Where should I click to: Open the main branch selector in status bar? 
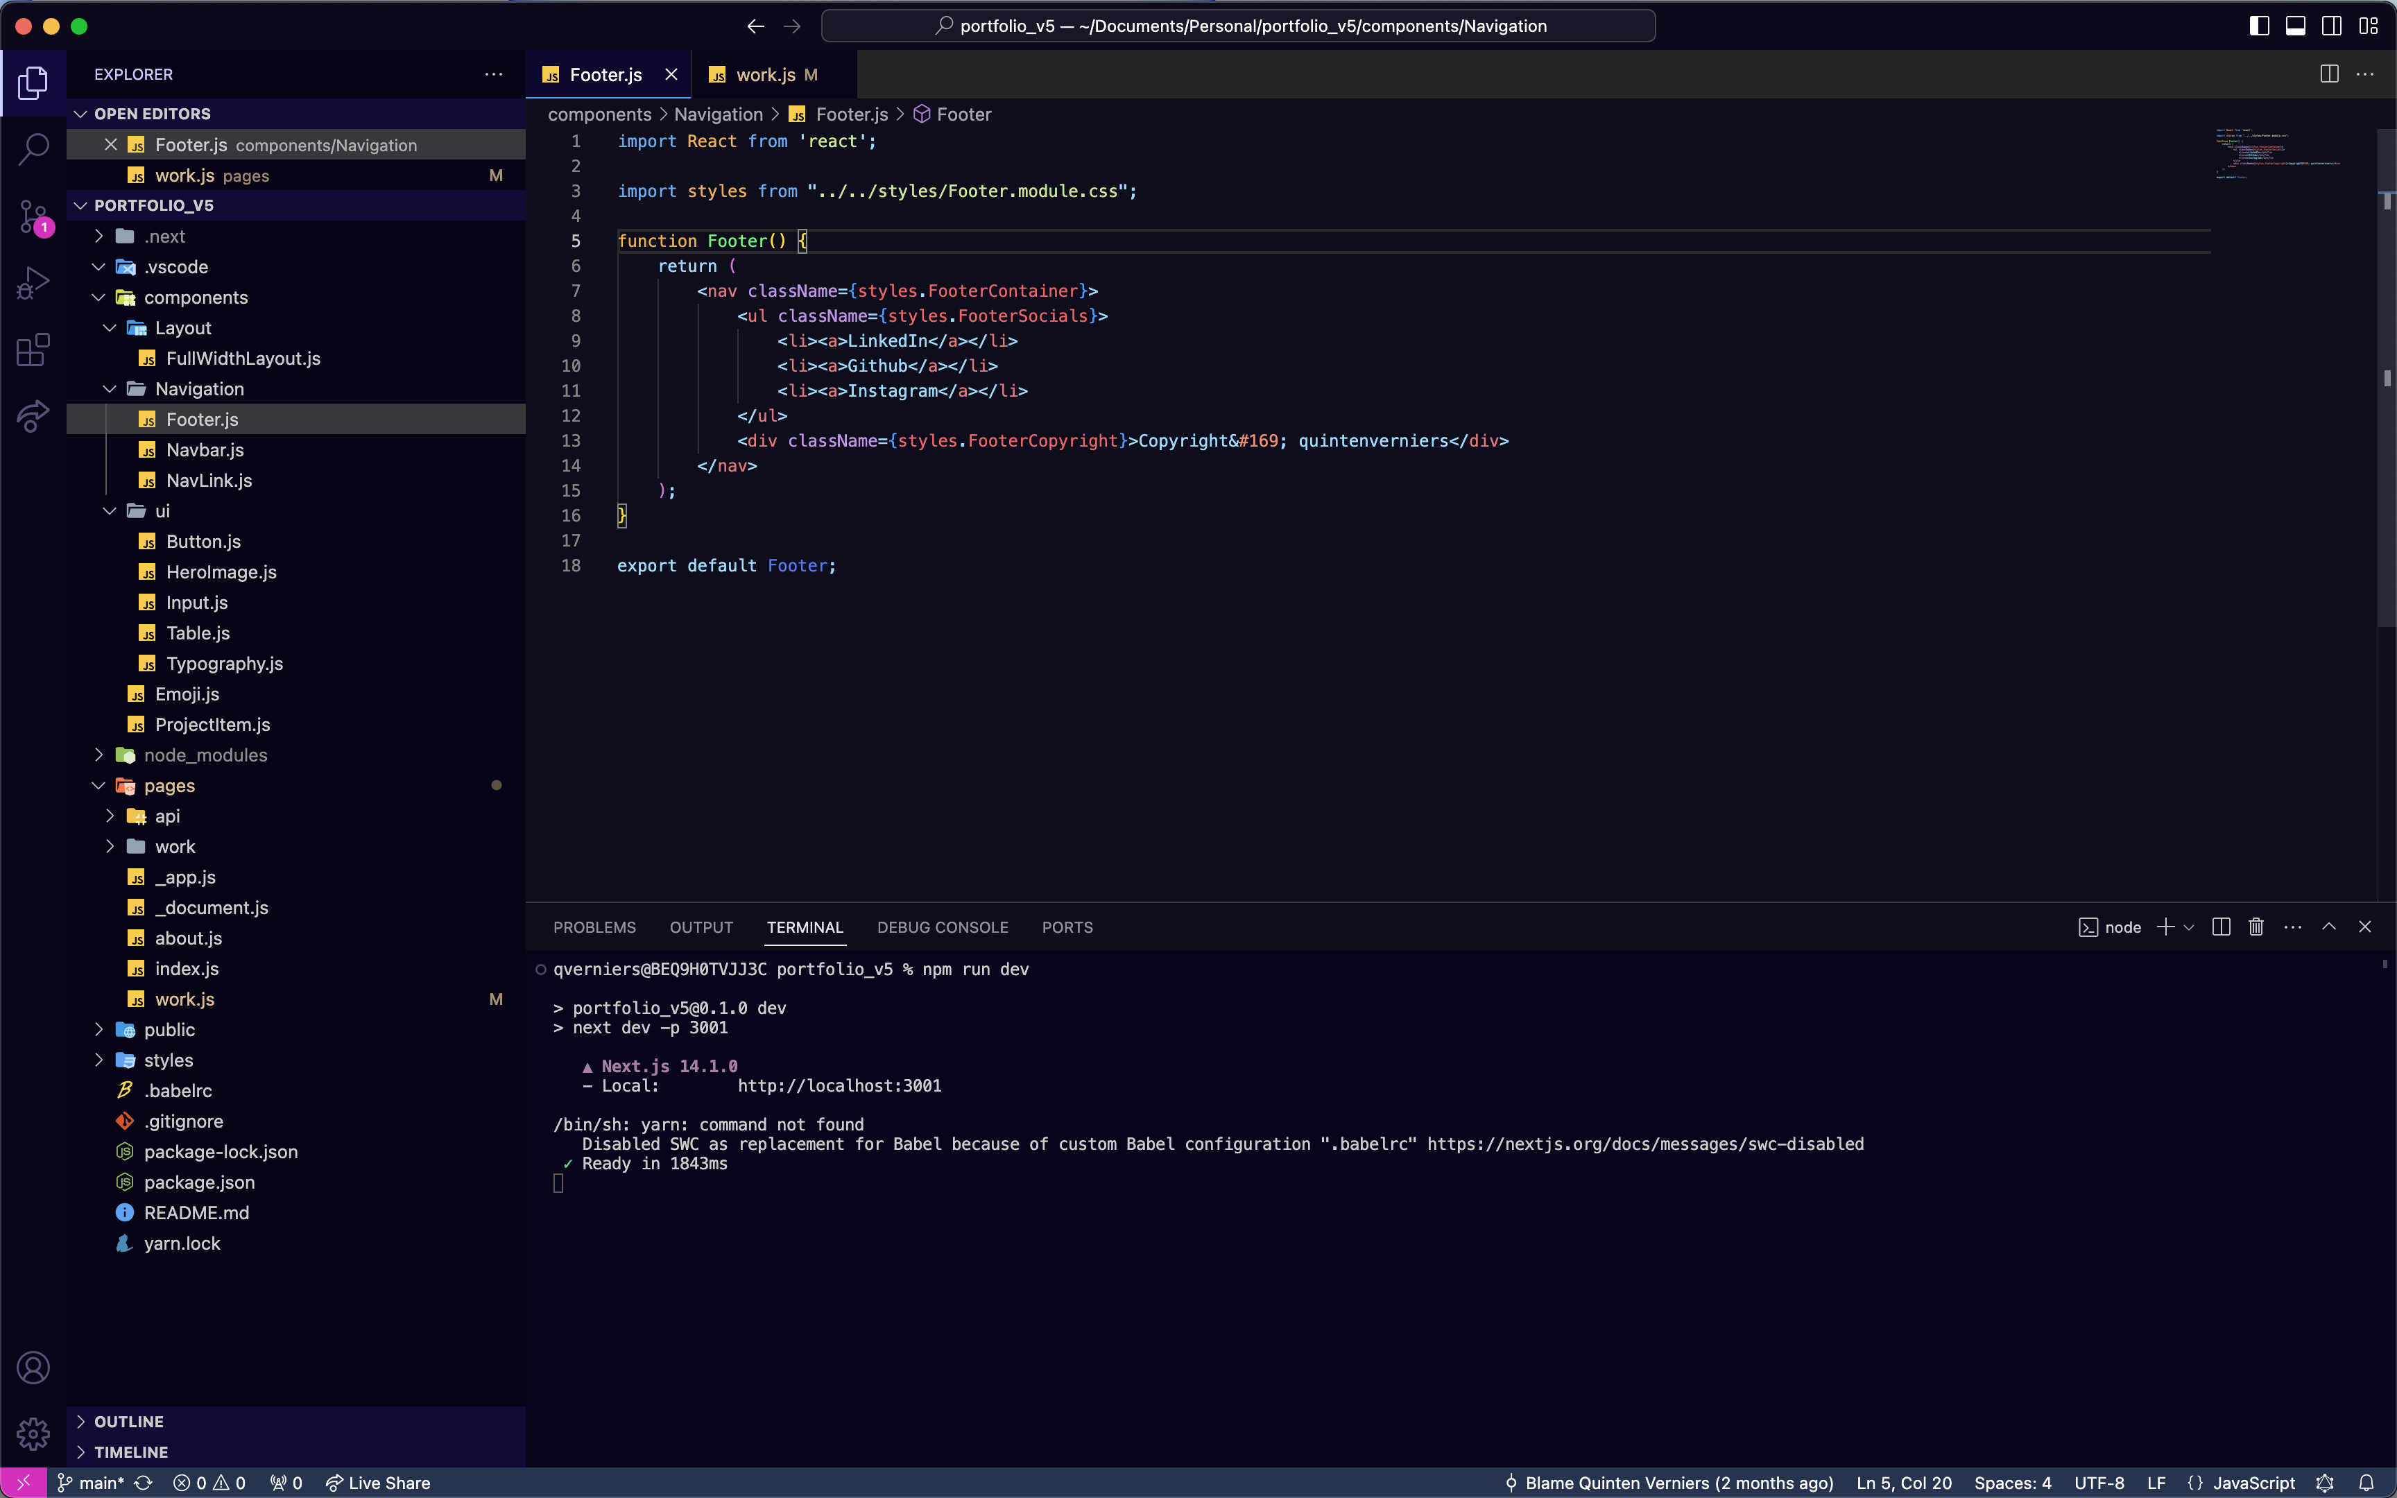[x=90, y=1483]
